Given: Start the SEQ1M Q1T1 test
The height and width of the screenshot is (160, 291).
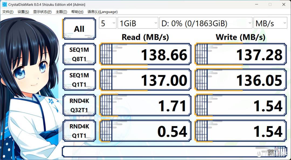Looking at the screenshot, I should click(79, 80).
